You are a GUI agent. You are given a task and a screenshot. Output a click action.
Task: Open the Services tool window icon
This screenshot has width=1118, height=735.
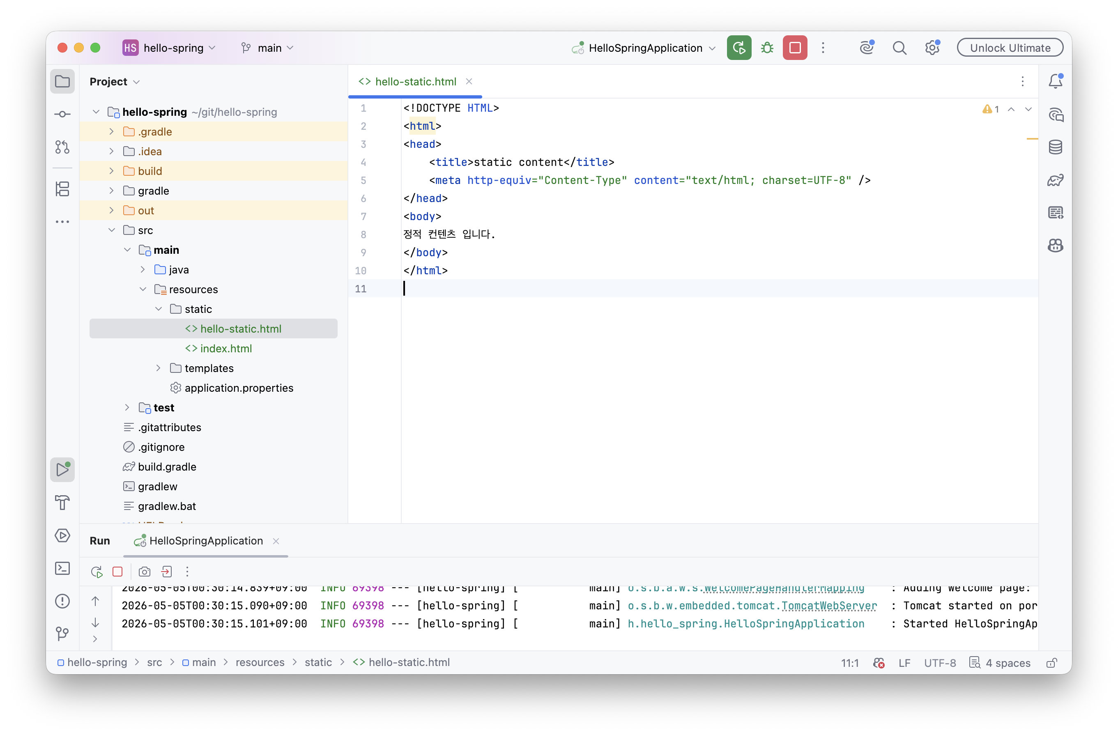pyautogui.click(x=62, y=535)
